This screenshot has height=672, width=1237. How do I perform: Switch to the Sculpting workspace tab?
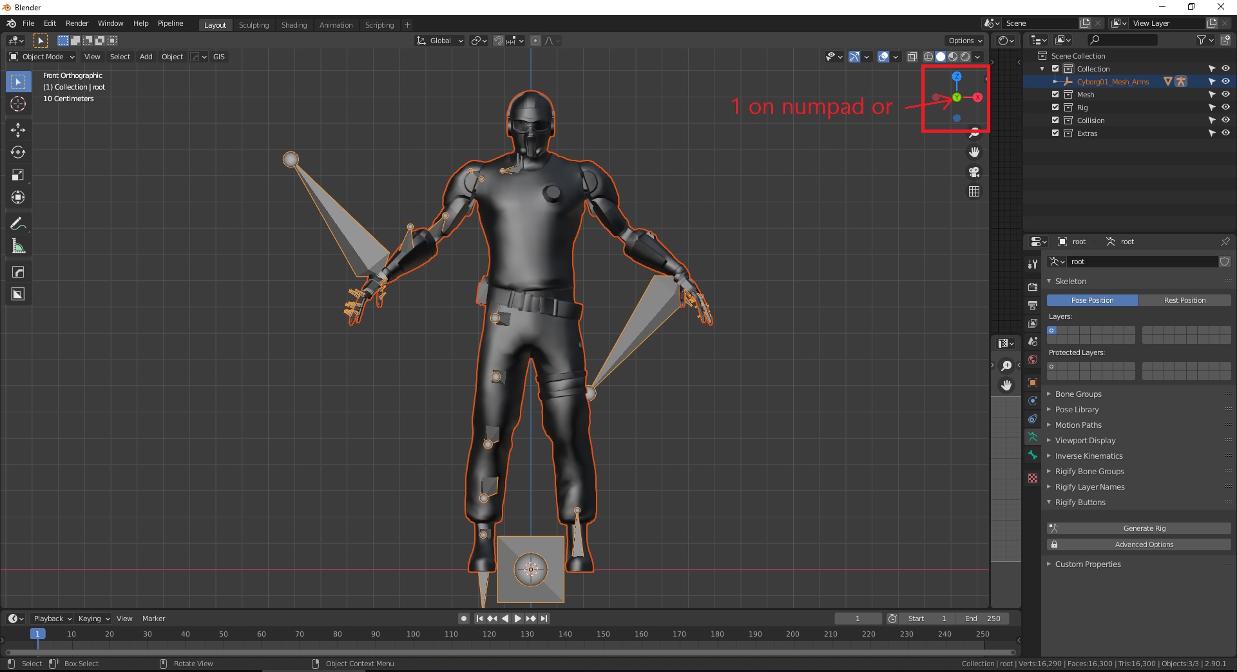click(253, 25)
